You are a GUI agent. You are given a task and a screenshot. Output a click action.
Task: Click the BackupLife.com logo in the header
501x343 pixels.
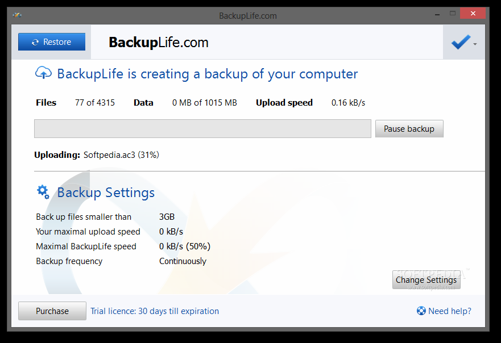pyautogui.click(x=158, y=42)
